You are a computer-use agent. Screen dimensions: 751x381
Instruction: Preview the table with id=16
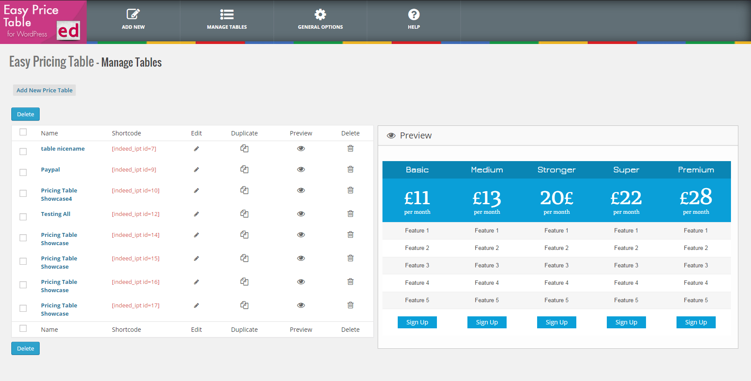[301, 282]
